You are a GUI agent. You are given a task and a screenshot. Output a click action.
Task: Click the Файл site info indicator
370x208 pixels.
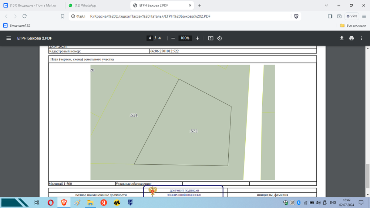point(78,16)
